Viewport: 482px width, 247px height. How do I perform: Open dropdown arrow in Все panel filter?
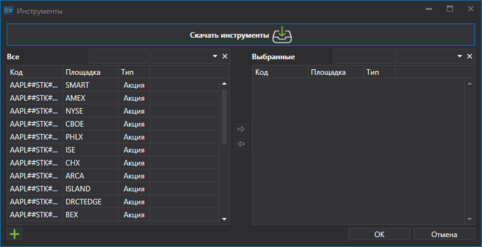pos(215,56)
